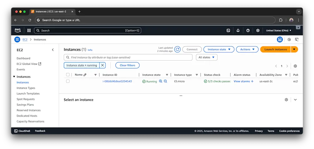The height and width of the screenshot is (149, 314).
Task: Open the Info link beside Instances
Action: (90, 50)
